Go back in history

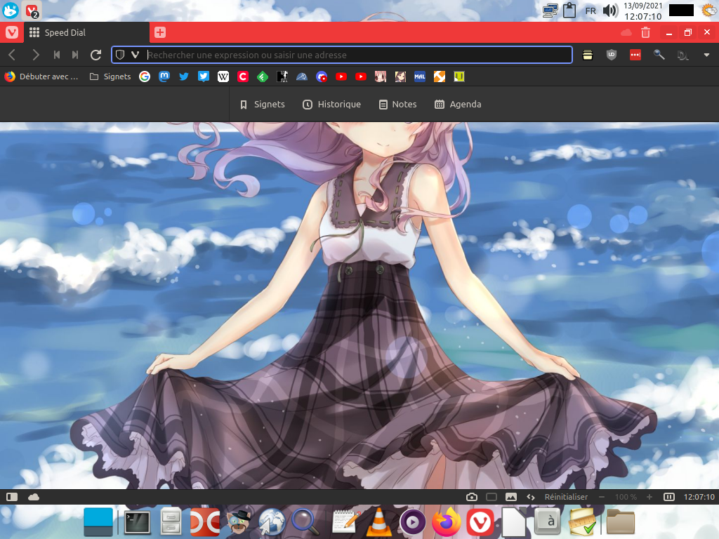(x=13, y=55)
